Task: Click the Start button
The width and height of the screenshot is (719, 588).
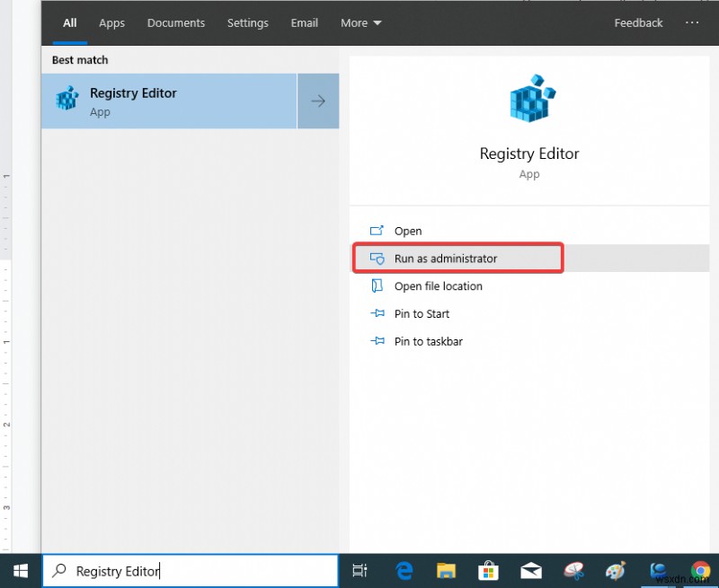Action: (x=19, y=570)
